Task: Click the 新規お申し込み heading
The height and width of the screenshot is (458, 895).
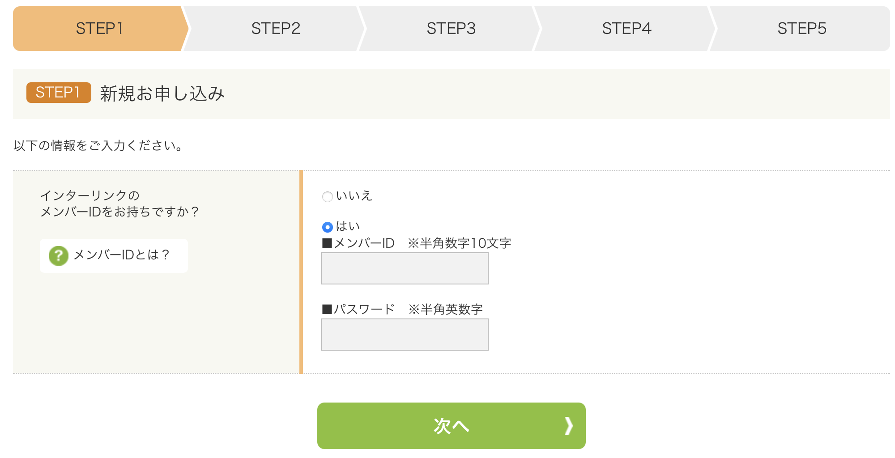Action: pyautogui.click(x=162, y=93)
